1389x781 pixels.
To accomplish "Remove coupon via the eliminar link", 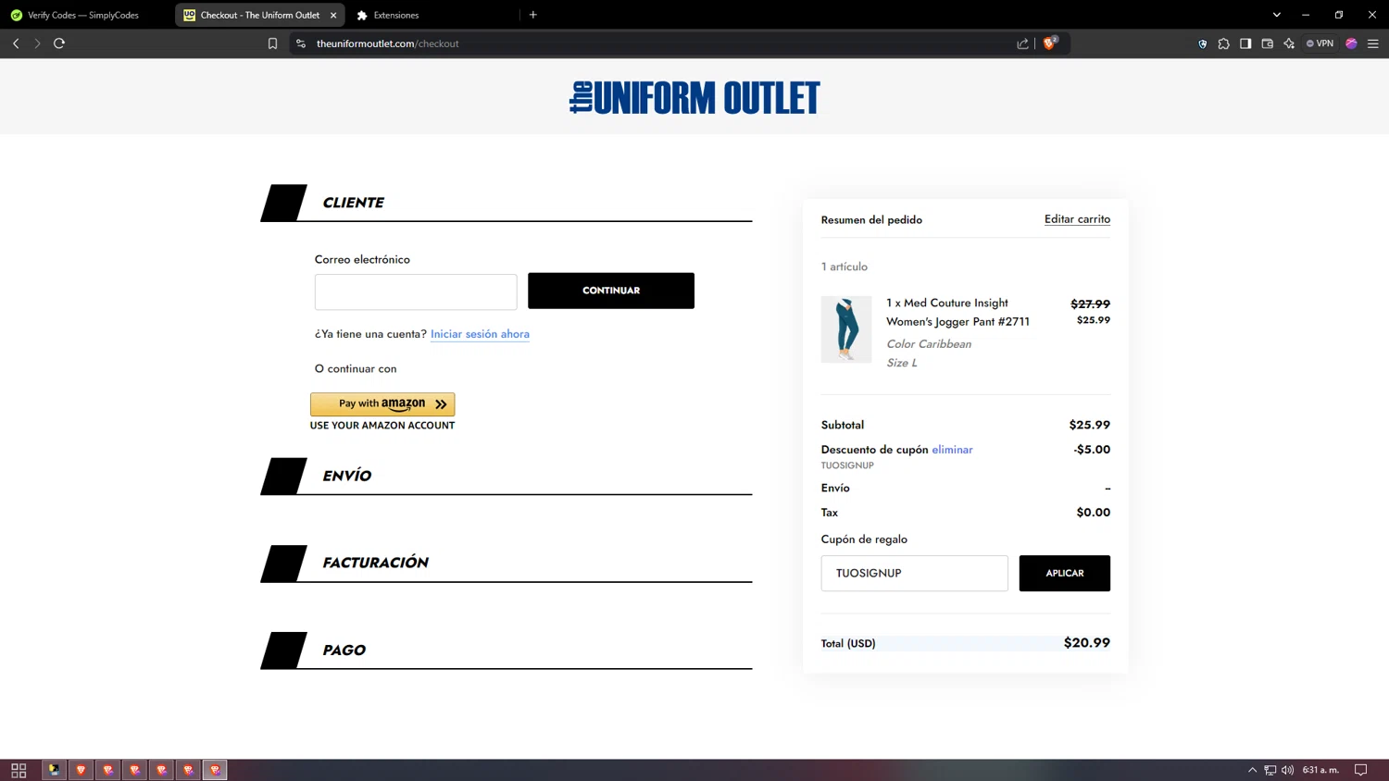I will point(952,450).
